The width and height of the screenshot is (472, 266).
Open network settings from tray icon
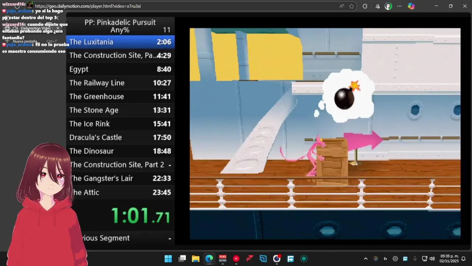point(424,259)
